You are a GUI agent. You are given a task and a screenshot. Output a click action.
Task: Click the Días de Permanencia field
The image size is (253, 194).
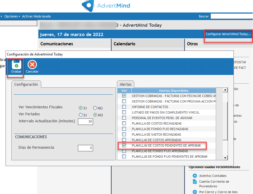[x=85, y=148]
